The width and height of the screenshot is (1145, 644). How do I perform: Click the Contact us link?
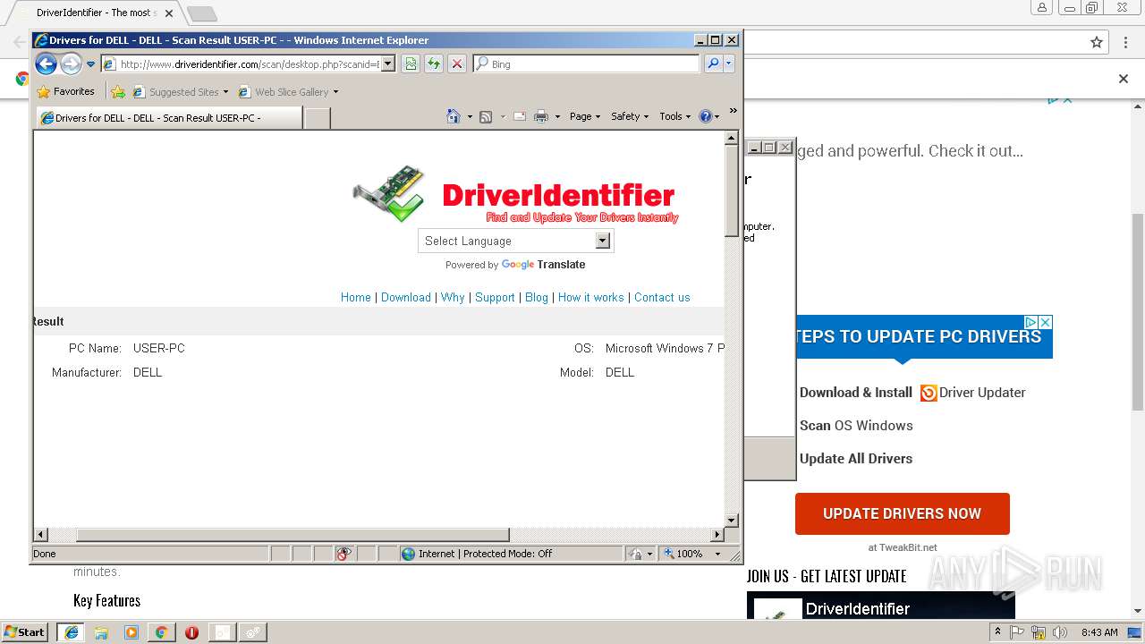662,297
